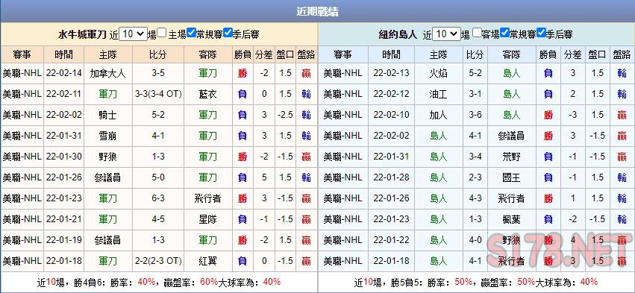The image size is (635, 293).
Task: Click 賽事 column header in 紐約島人 table
Action: coord(343,54)
